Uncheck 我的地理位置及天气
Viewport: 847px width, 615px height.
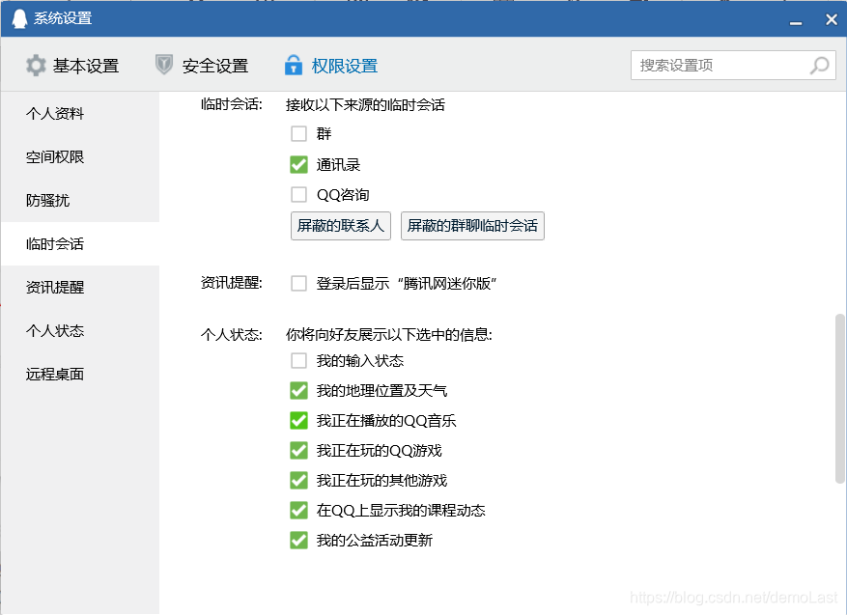point(298,390)
